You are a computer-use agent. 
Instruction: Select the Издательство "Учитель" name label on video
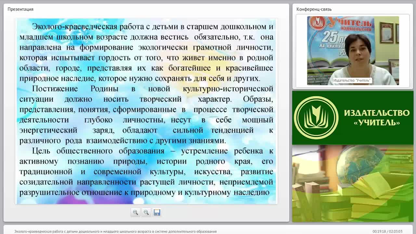[x=352, y=80]
